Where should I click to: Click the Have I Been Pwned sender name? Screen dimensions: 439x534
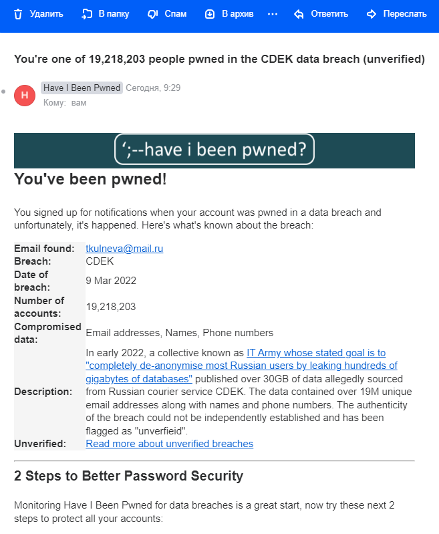tap(82, 88)
